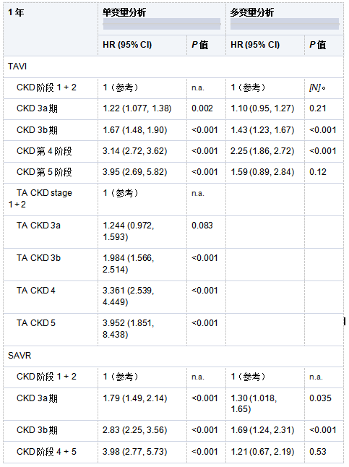Click the gray bar under 多变量分析
The height and width of the screenshot is (467, 349).
tap(285, 24)
